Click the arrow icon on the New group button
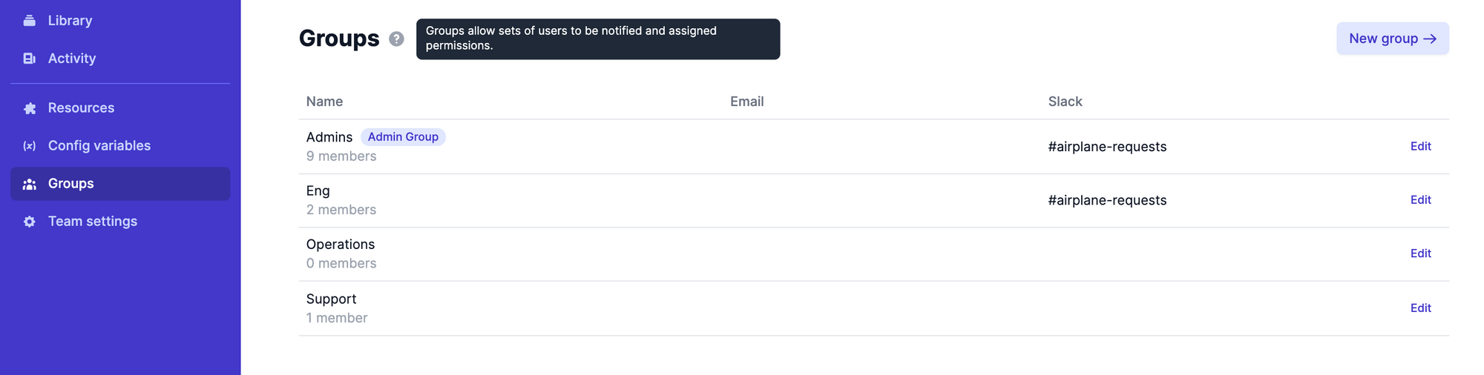The width and height of the screenshot is (1484, 375). pyautogui.click(x=1430, y=39)
